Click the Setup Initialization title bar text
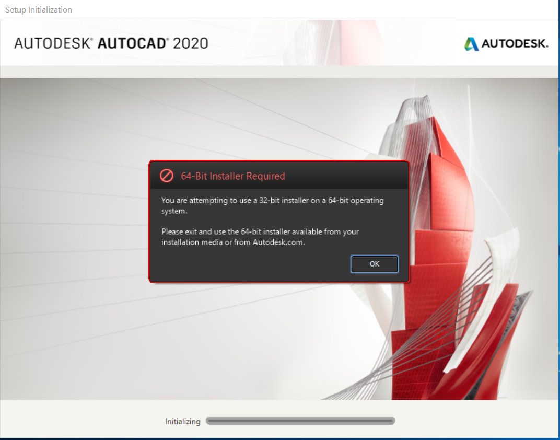The width and height of the screenshot is (560, 440). click(38, 9)
